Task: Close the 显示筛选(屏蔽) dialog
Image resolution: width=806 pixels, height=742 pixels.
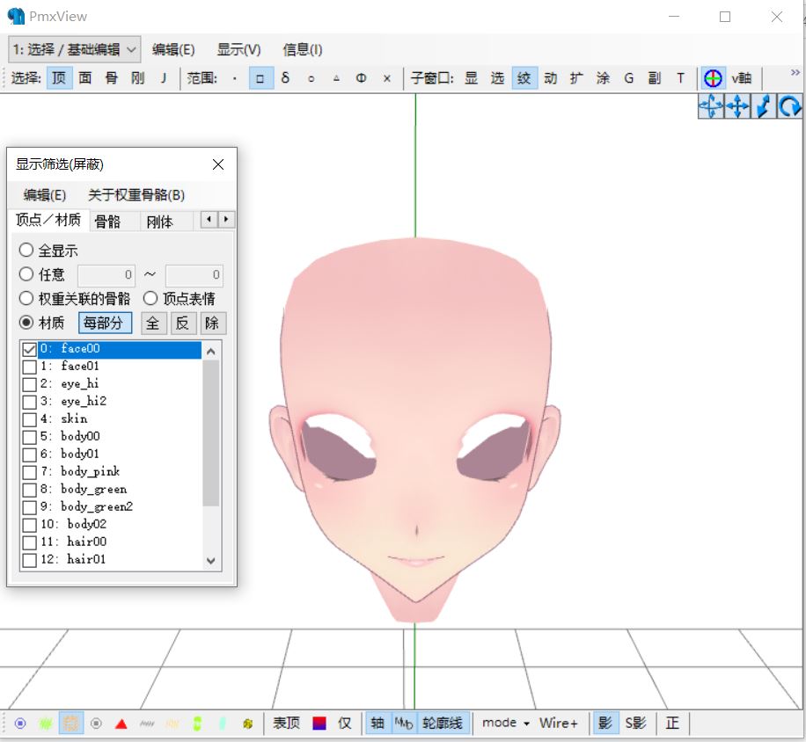Action: (x=218, y=164)
